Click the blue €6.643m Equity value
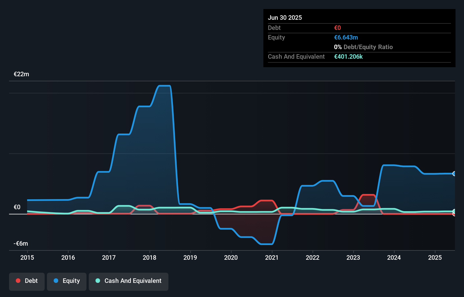Viewport: 464px width, 297px height. [346, 37]
